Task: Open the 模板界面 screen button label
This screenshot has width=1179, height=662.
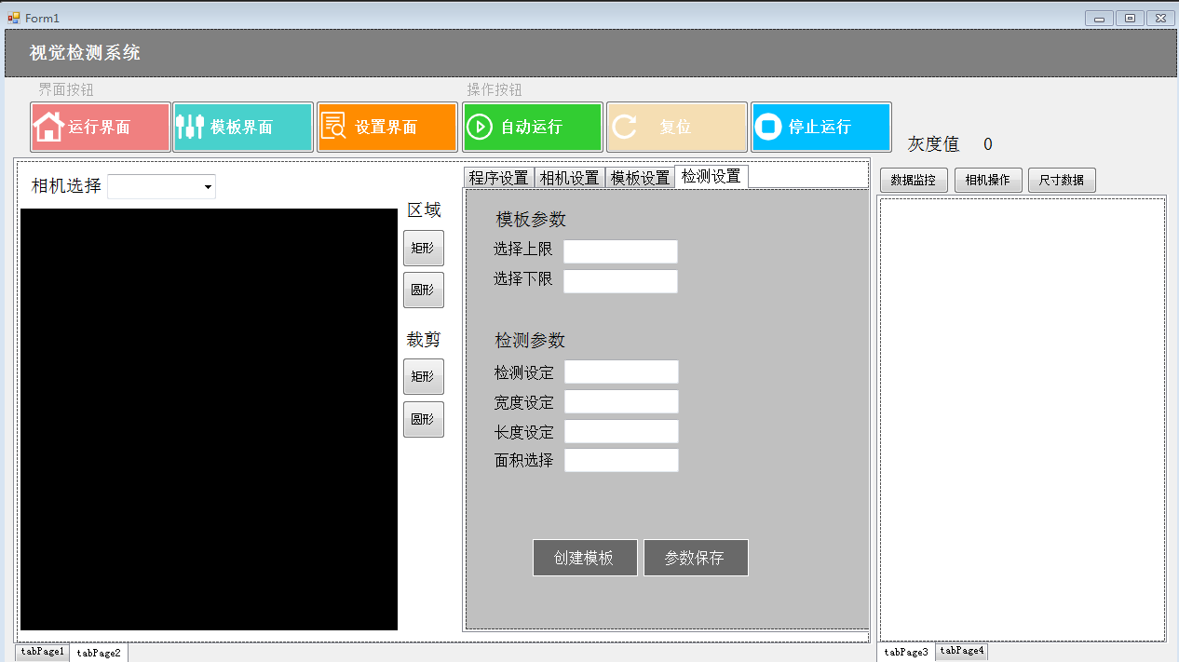Action: pos(241,128)
